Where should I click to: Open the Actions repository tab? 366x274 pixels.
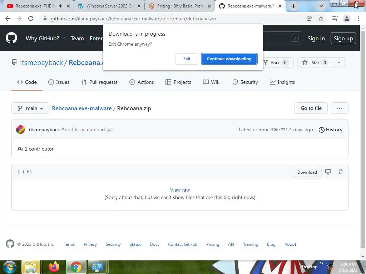click(x=142, y=82)
